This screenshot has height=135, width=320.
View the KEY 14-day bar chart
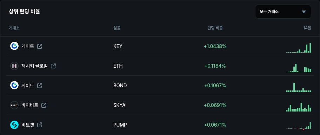(299, 48)
